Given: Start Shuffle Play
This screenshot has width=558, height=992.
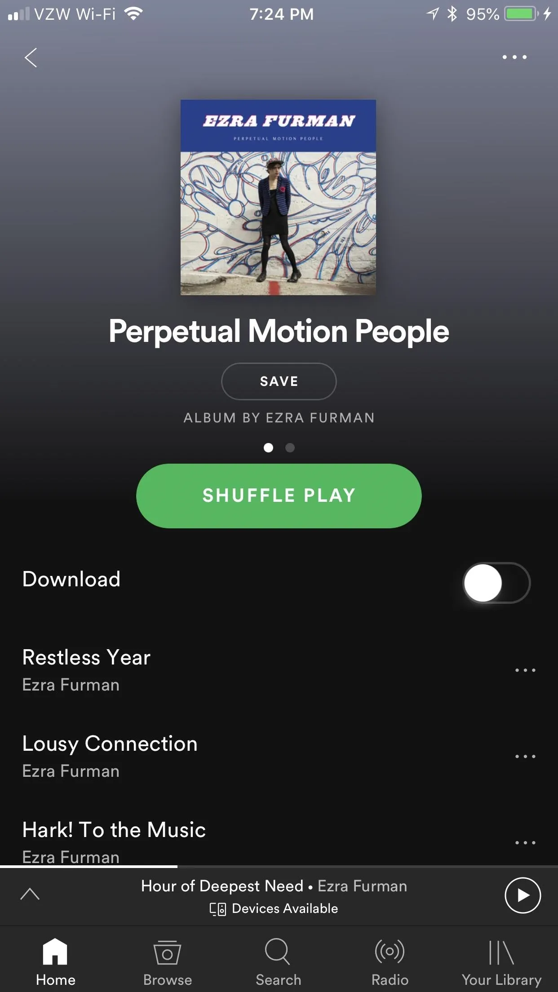Looking at the screenshot, I should tap(279, 496).
